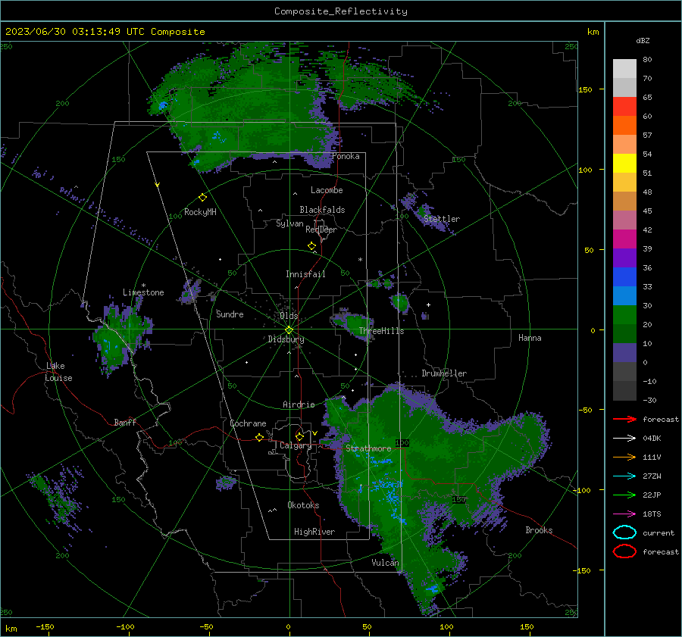682x637 pixels.
Task: Pick the lightest gray swatch below 80 label
Action: pyautogui.click(x=624, y=69)
